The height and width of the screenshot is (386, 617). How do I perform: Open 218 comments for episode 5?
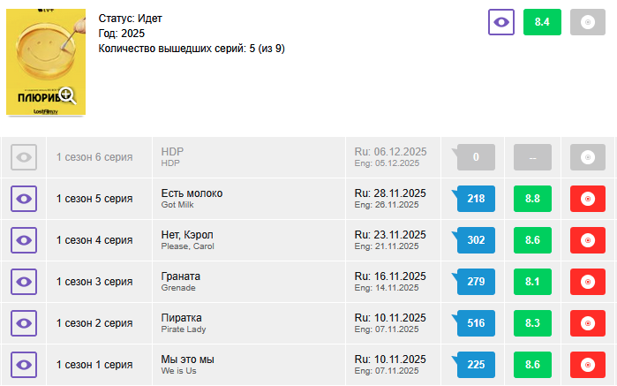476,199
